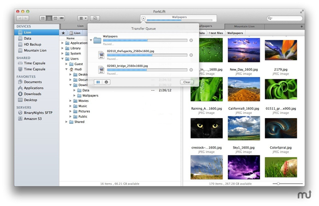Open the search options magnifier icon
Image resolution: width=319 pixels, height=206 pixels.
[x=270, y=18]
